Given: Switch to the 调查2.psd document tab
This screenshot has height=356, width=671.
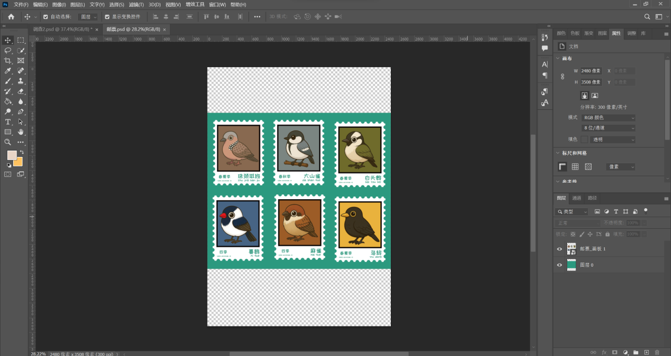Looking at the screenshot, I should point(62,30).
